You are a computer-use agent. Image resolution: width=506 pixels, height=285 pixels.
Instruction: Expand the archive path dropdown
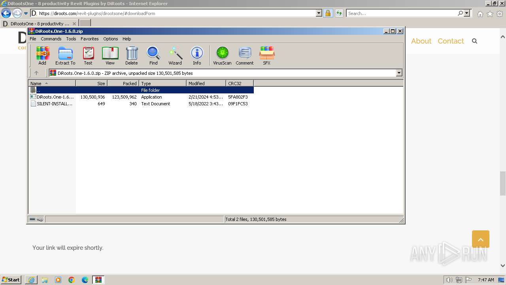pyautogui.click(x=399, y=73)
